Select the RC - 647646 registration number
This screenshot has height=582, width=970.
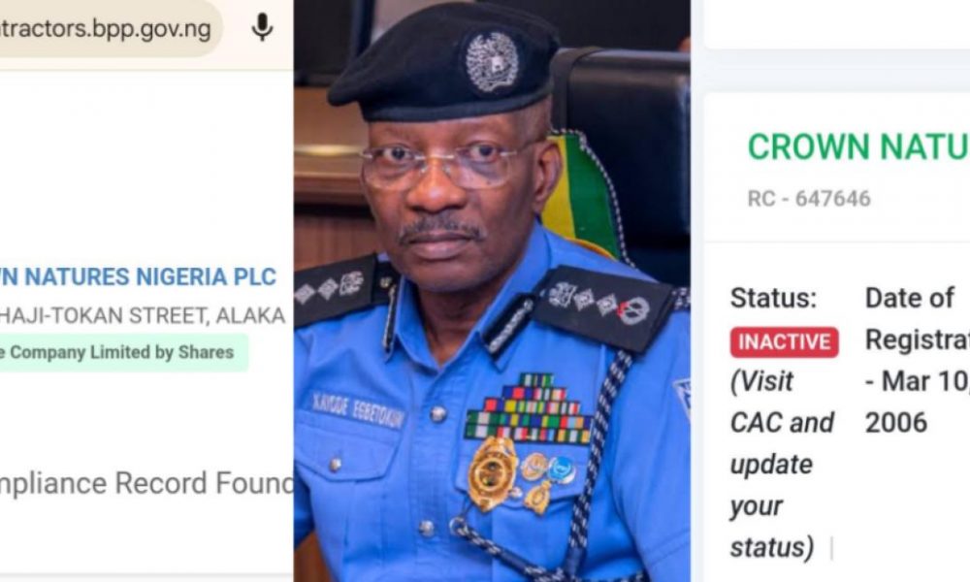coord(809,199)
